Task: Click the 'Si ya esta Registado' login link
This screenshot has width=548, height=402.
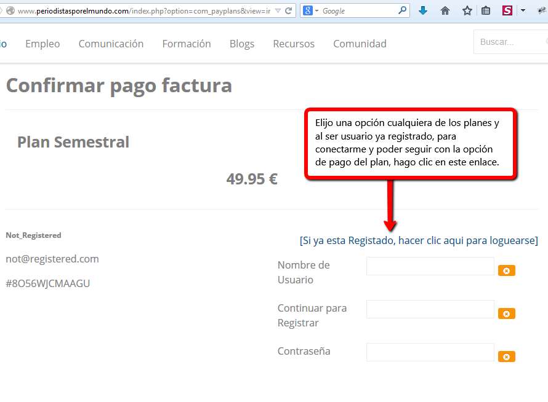Action: click(x=419, y=240)
